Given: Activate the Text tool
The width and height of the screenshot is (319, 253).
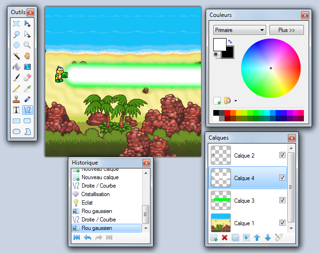Looking at the screenshot, I should [x=16, y=110].
